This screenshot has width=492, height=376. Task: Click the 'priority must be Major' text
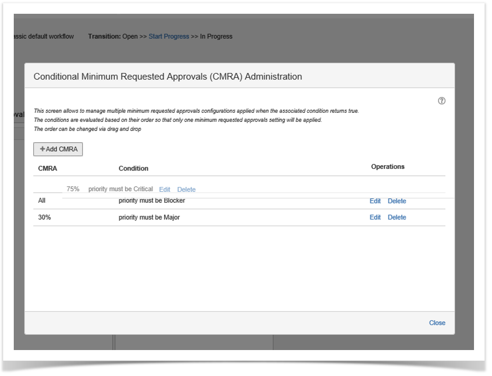coord(149,217)
